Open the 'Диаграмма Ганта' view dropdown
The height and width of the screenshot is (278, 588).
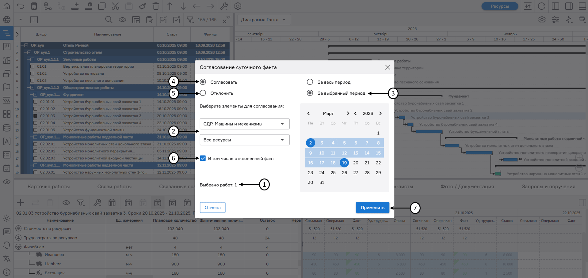click(x=264, y=20)
